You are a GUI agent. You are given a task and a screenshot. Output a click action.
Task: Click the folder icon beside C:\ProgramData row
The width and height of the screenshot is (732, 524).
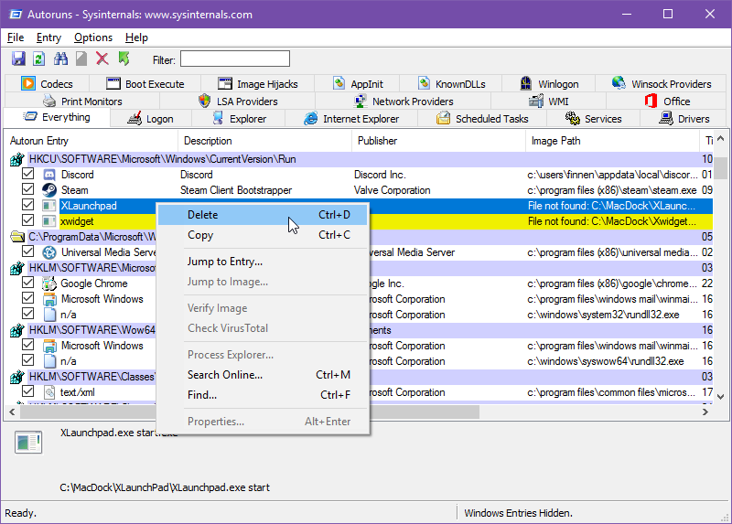[17, 237]
